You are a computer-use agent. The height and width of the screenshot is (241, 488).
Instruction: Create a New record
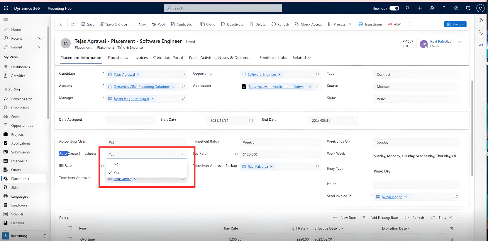[139, 24]
